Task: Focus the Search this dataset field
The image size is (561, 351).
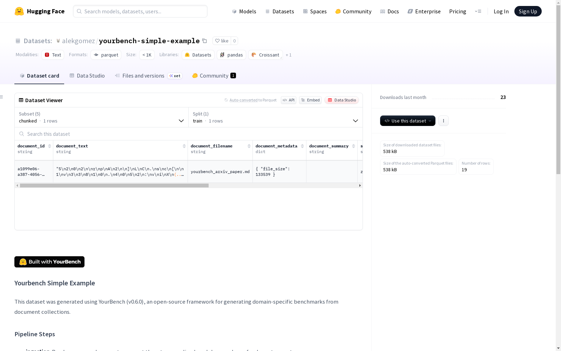Action: point(189,134)
